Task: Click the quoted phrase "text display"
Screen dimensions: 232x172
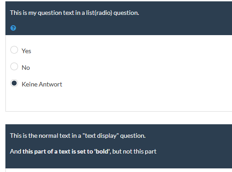Action: (101, 136)
